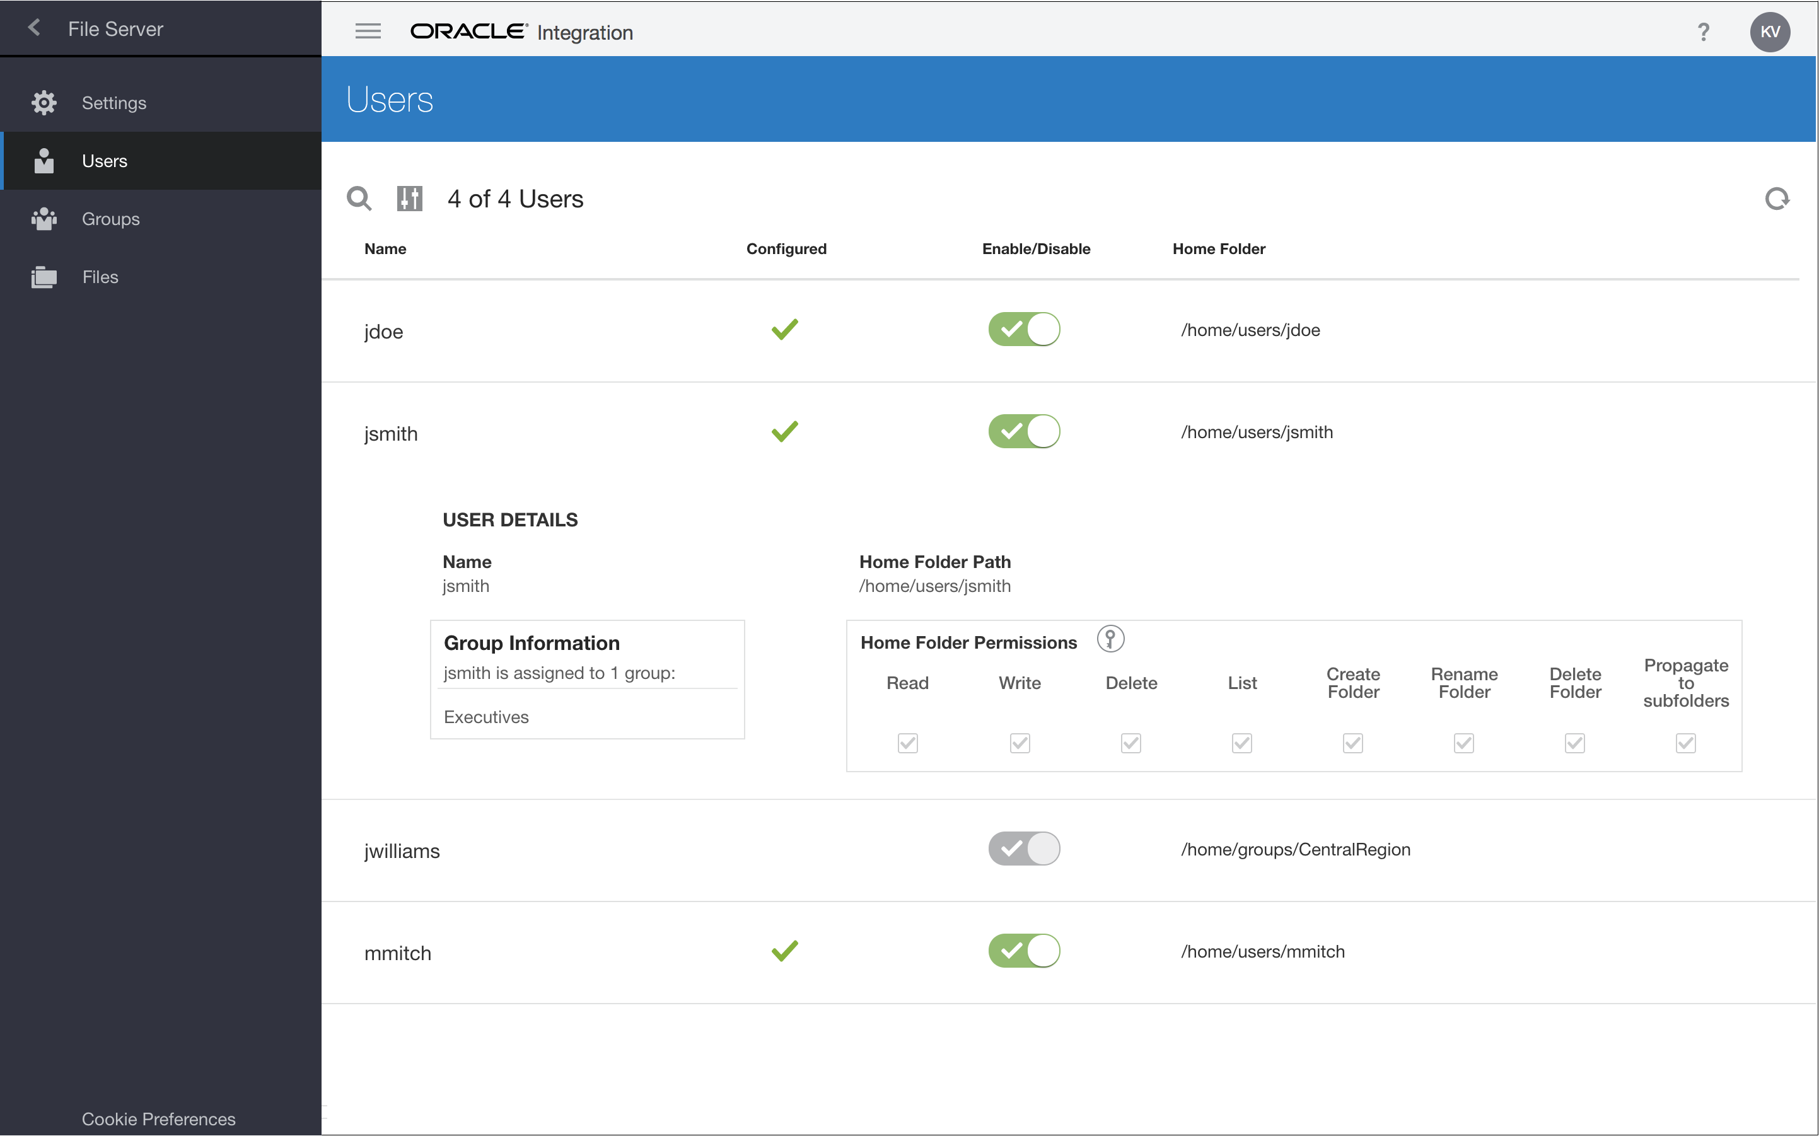This screenshot has width=1819, height=1136.
Task: Navigate to Groups in sidebar
Action: [110, 219]
